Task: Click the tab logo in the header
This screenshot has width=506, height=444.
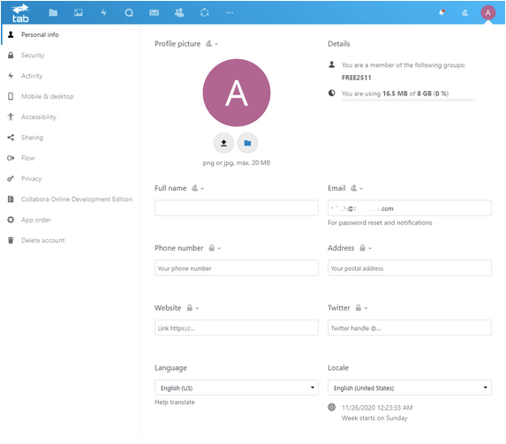Action: (20, 13)
